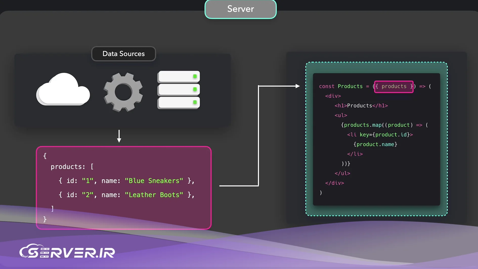Click the white cloud icon

(63, 90)
